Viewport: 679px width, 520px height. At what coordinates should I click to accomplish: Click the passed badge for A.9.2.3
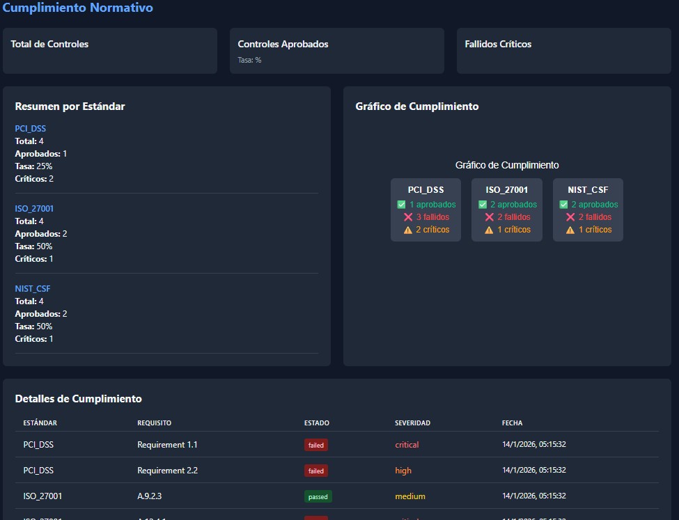[x=318, y=496]
